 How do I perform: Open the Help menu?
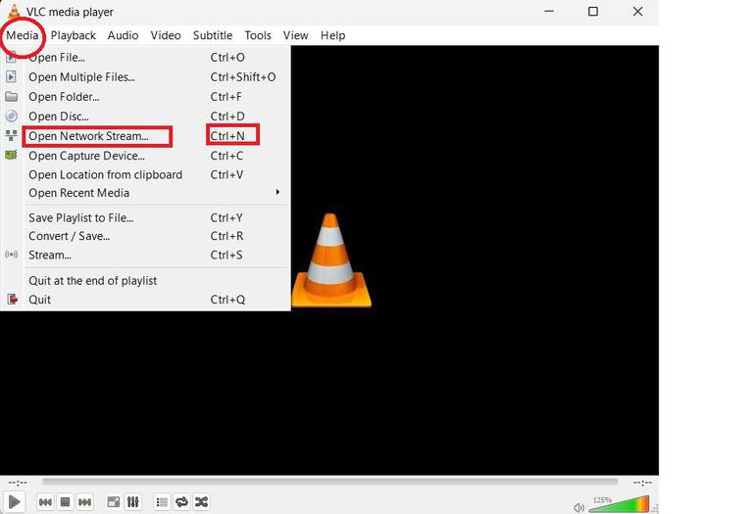[x=332, y=35]
